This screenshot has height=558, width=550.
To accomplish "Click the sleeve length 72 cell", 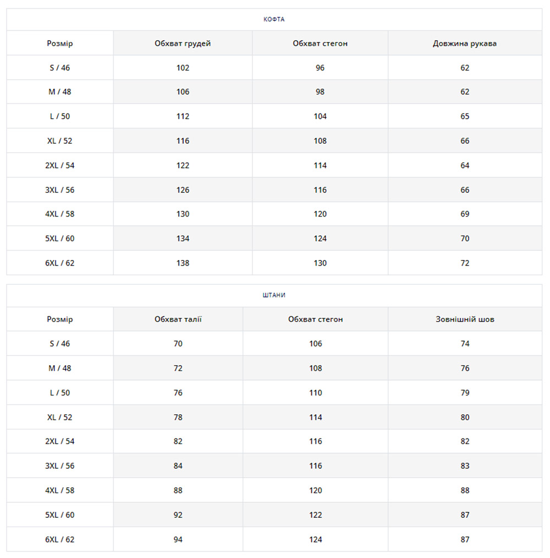I will pos(465,263).
